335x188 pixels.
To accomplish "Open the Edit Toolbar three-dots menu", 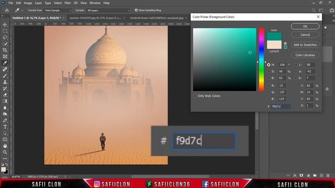I will pyautogui.click(x=5, y=159).
